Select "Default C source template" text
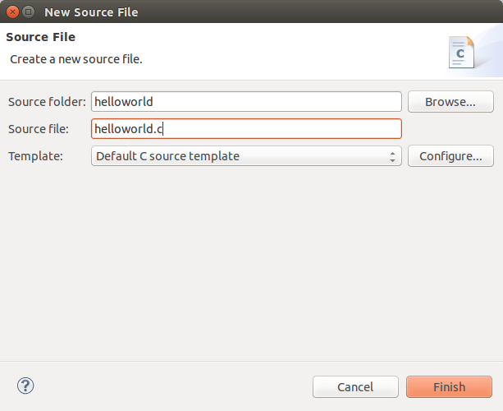Viewport: 503px width, 411px height. coord(167,156)
